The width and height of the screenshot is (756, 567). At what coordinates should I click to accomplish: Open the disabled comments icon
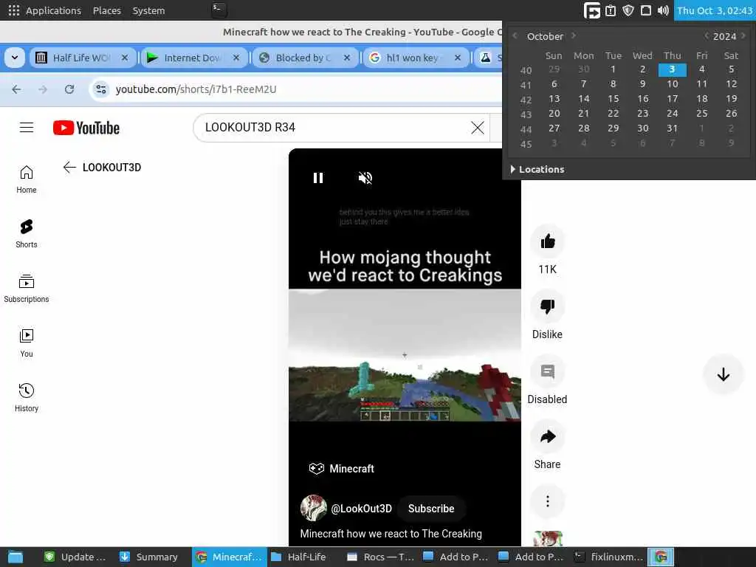click(x=547, y=372)
